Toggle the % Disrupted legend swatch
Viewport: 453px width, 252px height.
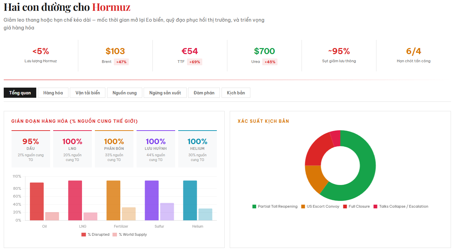click(x=84, y=234)
